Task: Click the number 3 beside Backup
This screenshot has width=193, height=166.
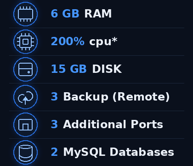Action: [54, 96]
